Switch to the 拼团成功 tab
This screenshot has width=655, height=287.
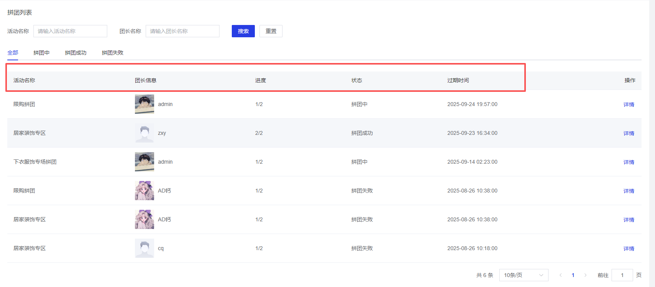pos(75,53)
